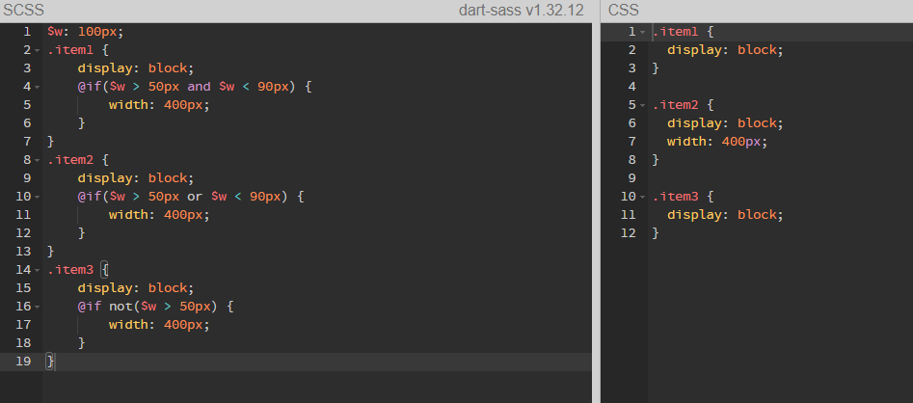
Task: Click line number 12 in CSS gutter
Action: click(629, 233)
